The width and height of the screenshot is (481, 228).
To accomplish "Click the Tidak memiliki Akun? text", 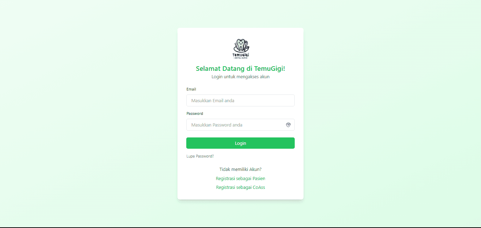I will 241,170.
